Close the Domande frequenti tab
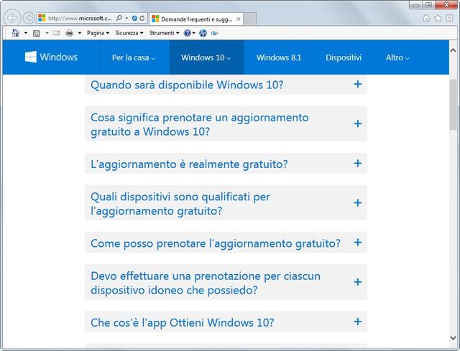Image resolution: width=460 pixels, height=351 pixels. coord(239,19)
